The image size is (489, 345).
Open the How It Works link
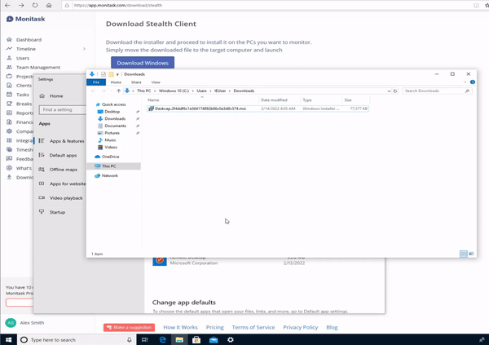point(181,327)
